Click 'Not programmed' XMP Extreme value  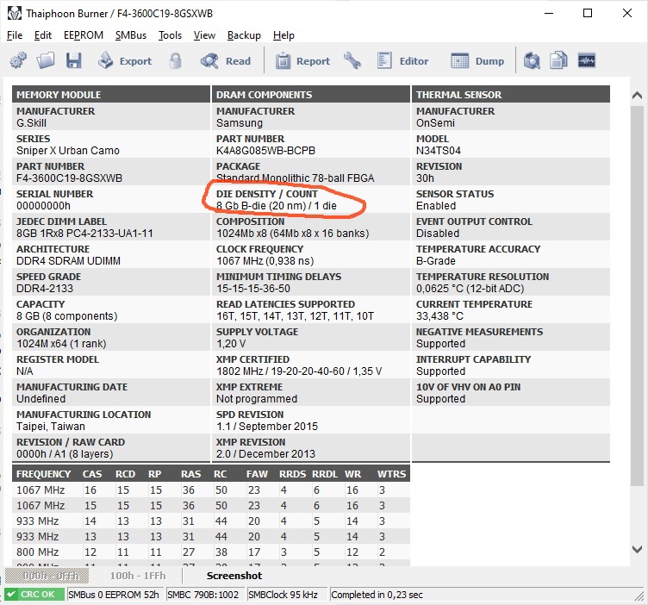pos(257,399)
